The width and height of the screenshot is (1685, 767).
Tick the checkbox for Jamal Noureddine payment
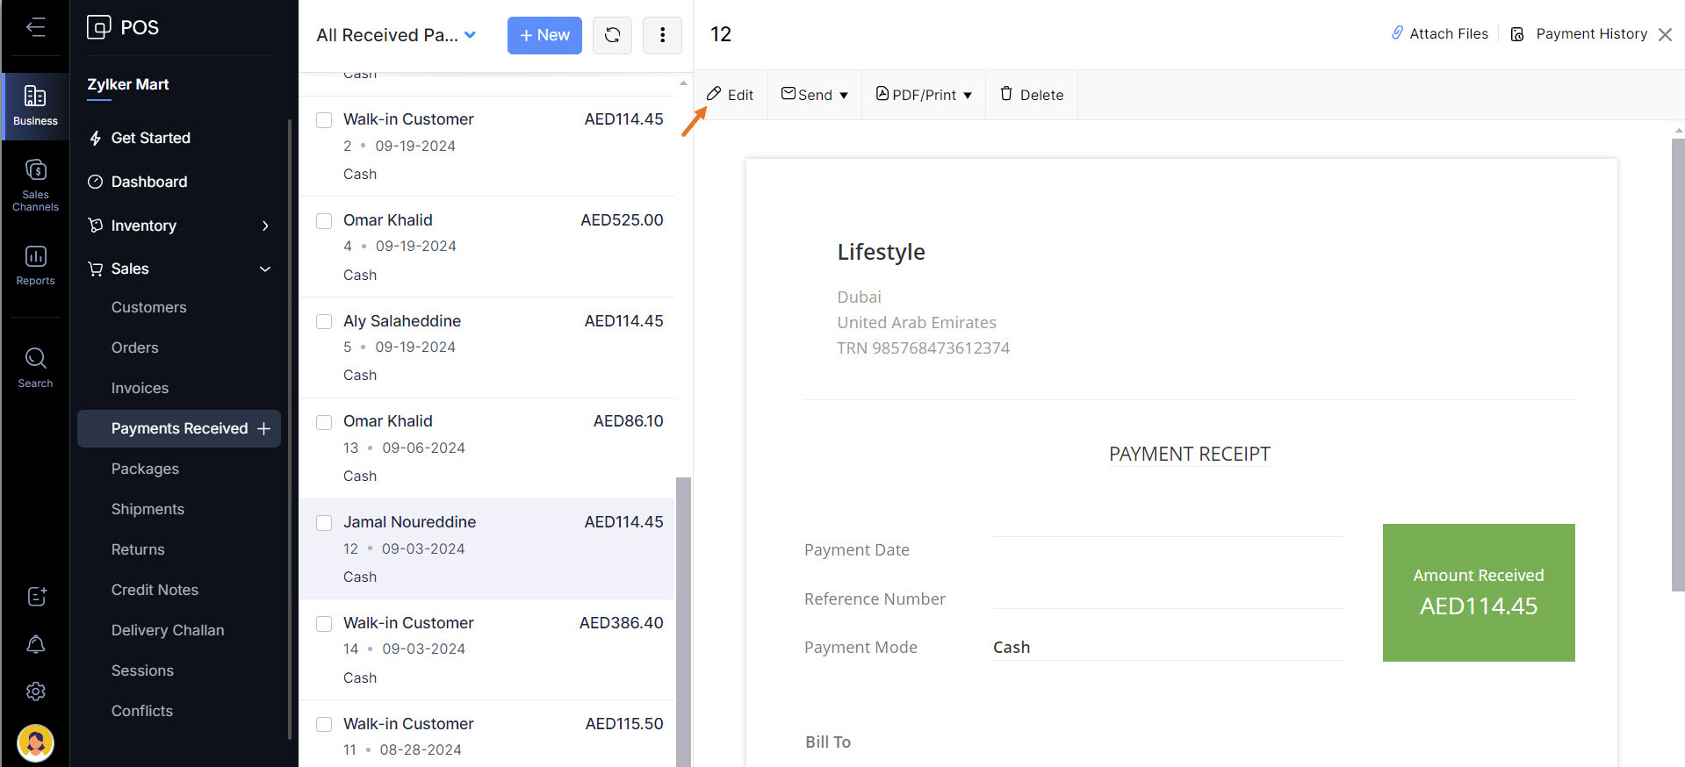click(x=324, y=523)
